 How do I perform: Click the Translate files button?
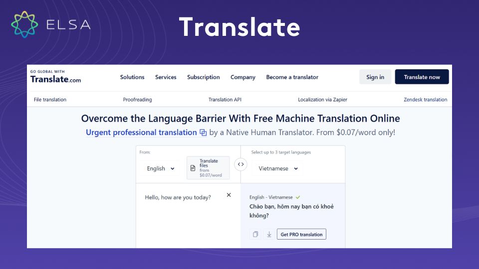pos(208,168)
